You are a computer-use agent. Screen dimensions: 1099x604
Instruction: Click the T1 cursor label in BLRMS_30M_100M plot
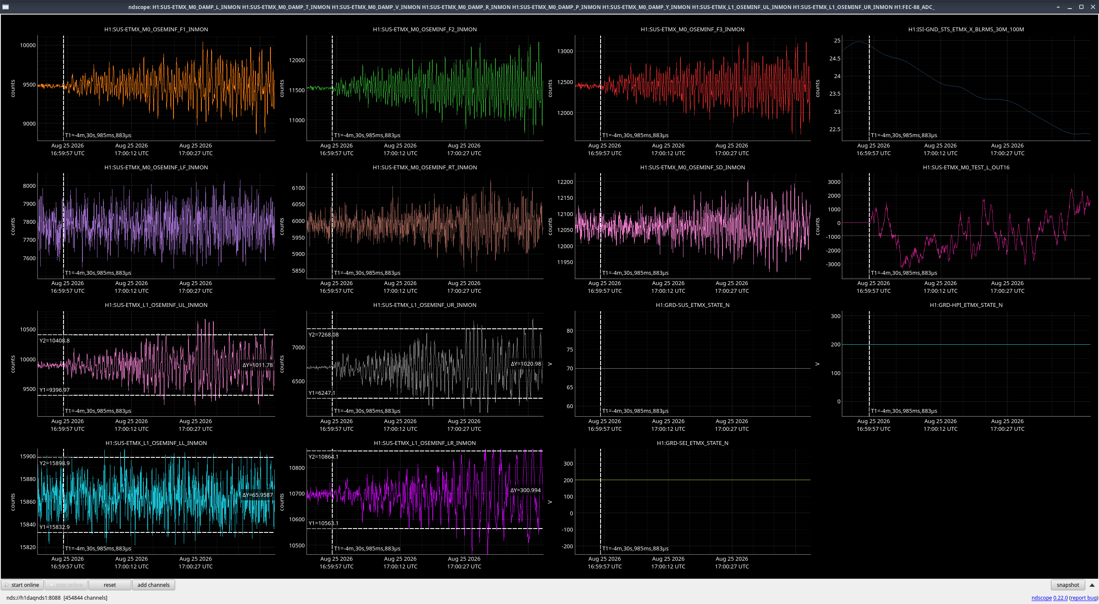[904, 135]
